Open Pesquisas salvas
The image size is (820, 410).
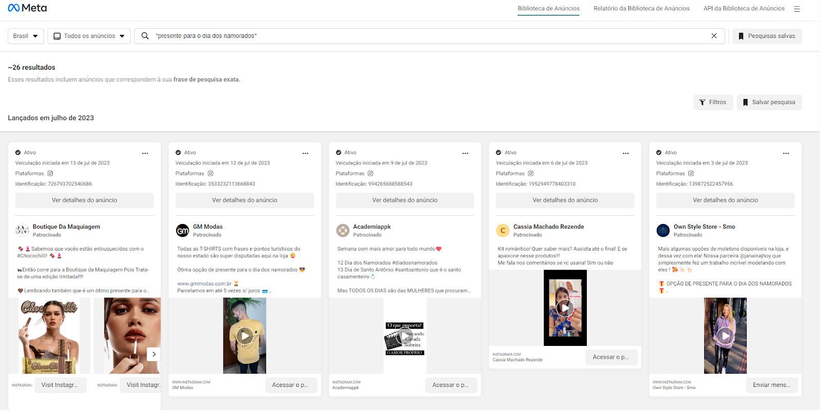[x=767, y=36]
